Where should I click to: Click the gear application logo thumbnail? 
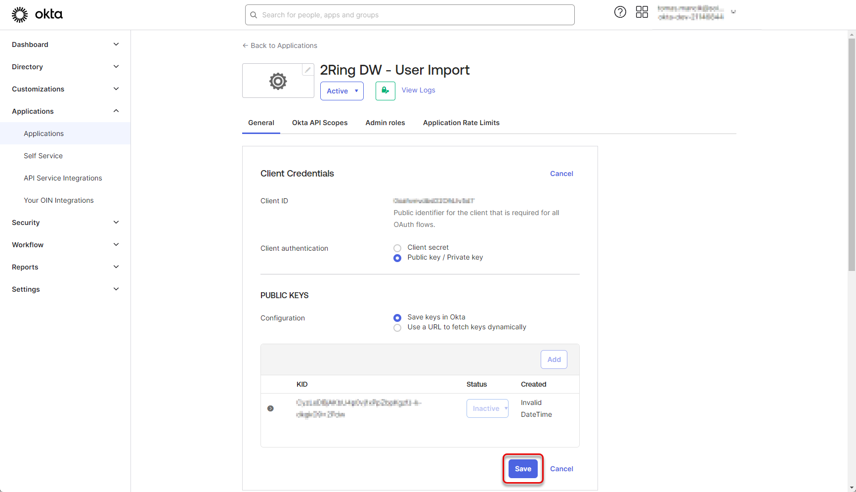278,81
